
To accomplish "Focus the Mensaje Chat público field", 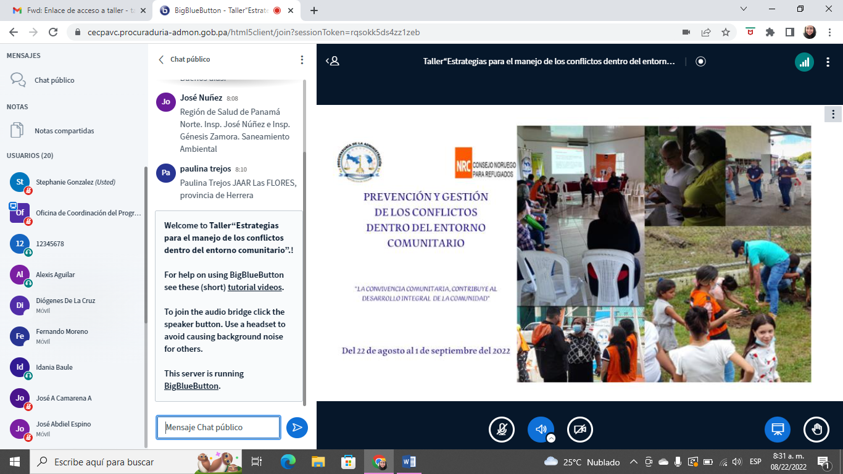I will click(218, 427).
